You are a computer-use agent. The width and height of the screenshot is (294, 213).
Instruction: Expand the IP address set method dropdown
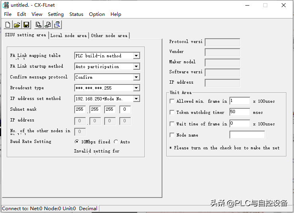click(136, 99)
